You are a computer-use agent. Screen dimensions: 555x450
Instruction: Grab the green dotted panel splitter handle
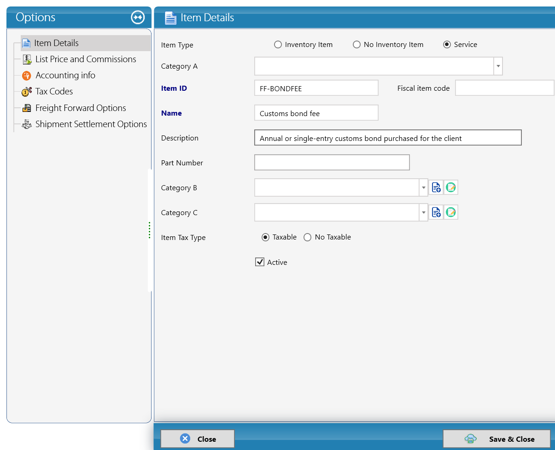[149, 230]
